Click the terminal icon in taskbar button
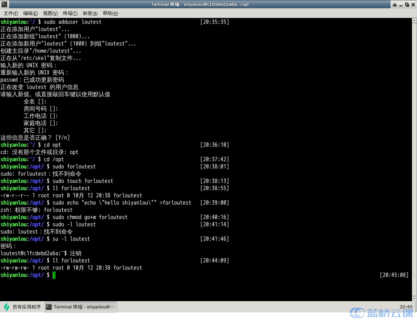417x324 pixels. click(49, 307)
